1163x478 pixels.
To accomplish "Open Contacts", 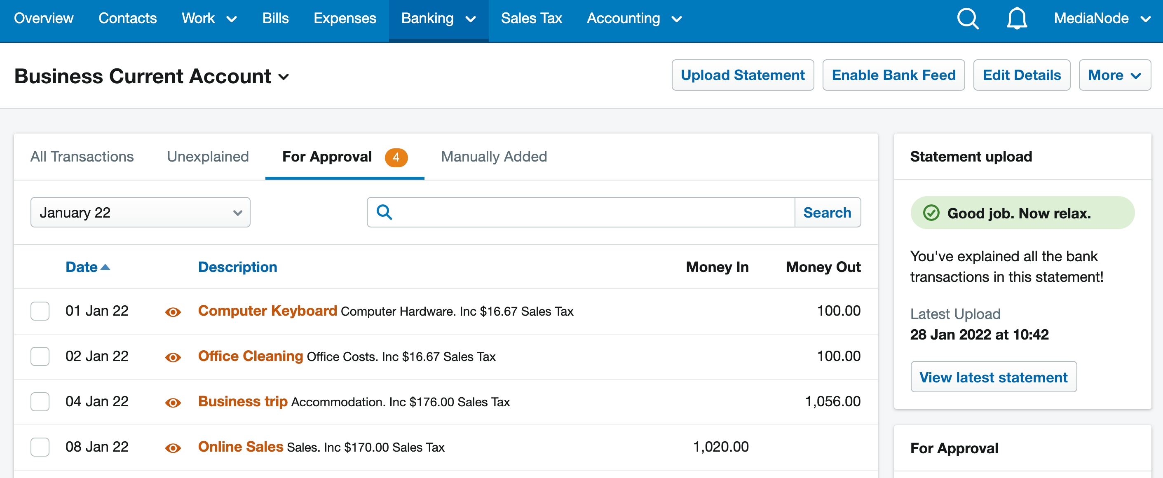I will (127, 19).
